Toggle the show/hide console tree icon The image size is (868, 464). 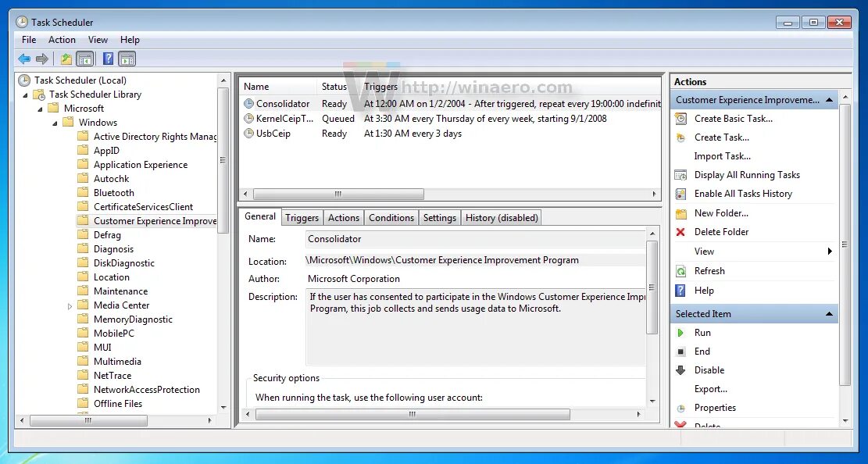[x=84, y=59]
